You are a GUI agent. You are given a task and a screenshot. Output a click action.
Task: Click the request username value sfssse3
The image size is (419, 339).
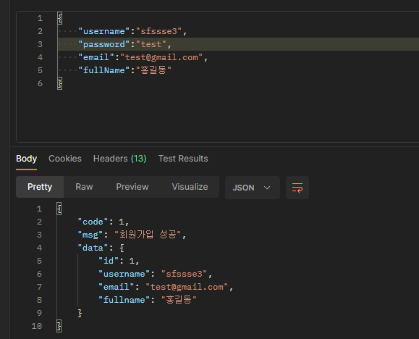coord(159,31)
